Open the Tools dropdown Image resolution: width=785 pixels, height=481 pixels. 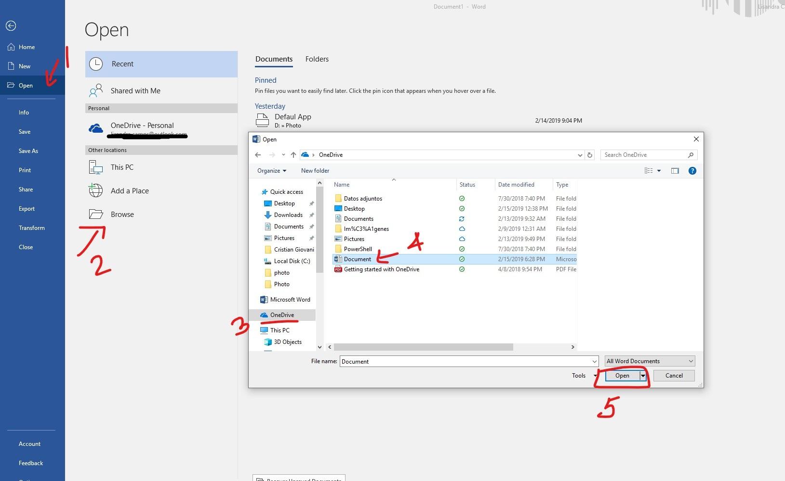point(584,376)
